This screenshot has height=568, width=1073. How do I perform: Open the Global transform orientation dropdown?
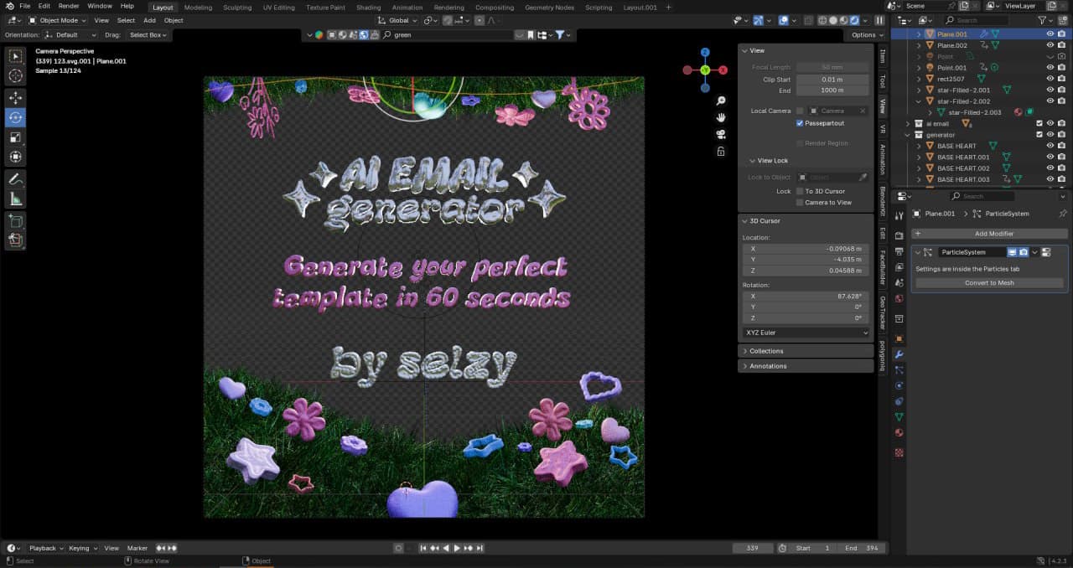click(x=398, y=20)
